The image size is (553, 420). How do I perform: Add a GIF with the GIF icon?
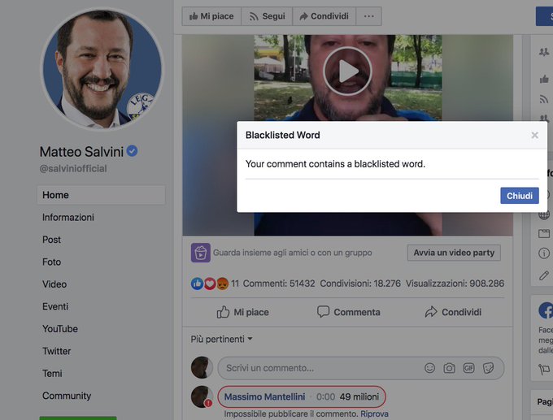pyautogui.click(x=468, y=368)
